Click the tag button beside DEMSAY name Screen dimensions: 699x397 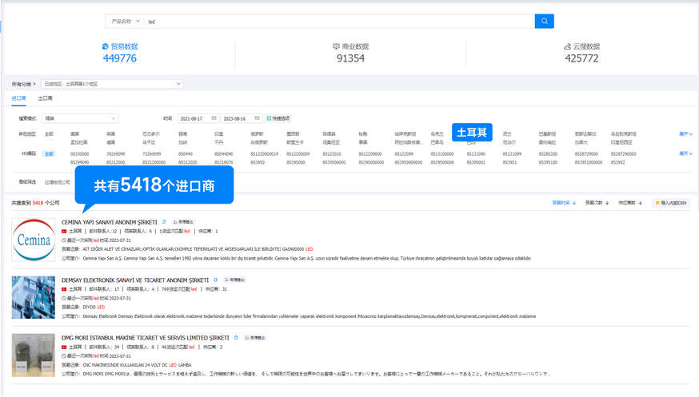(x=234, y=280)
